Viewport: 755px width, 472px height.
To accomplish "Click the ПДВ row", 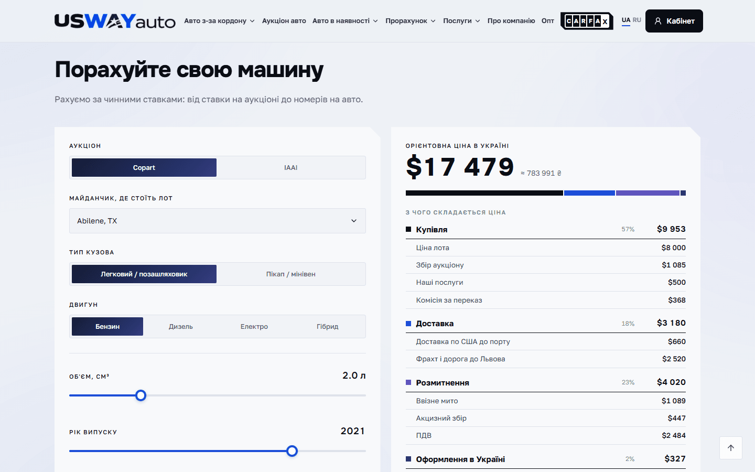I will click(x=546, y=435).
